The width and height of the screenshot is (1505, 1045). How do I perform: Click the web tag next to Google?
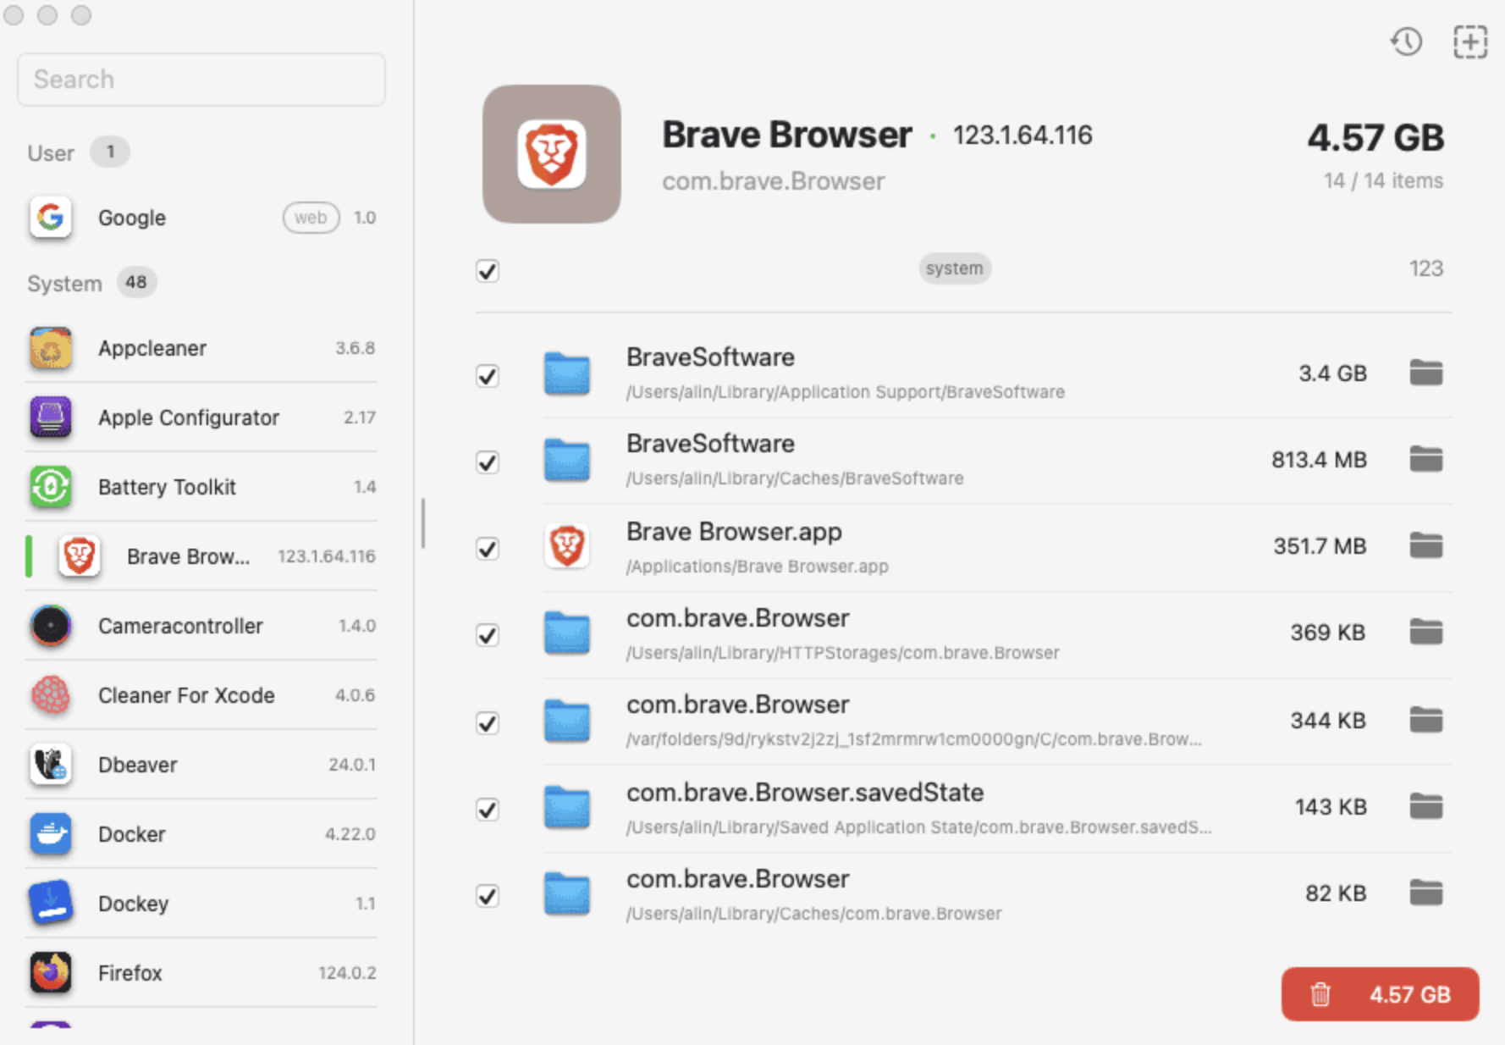click(311, 218)
